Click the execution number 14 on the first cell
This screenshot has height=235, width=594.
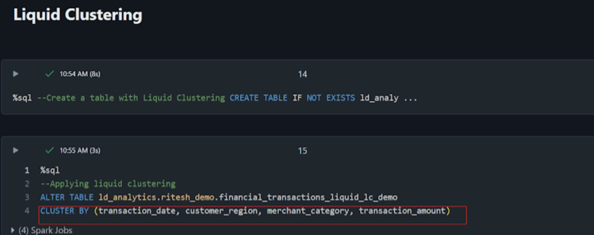[303, 74]
